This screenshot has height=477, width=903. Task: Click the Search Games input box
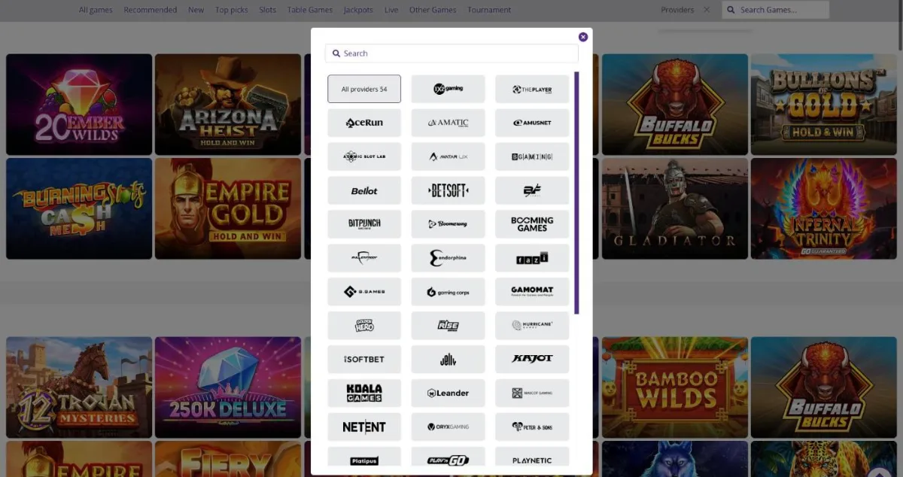tap(775, 10)
